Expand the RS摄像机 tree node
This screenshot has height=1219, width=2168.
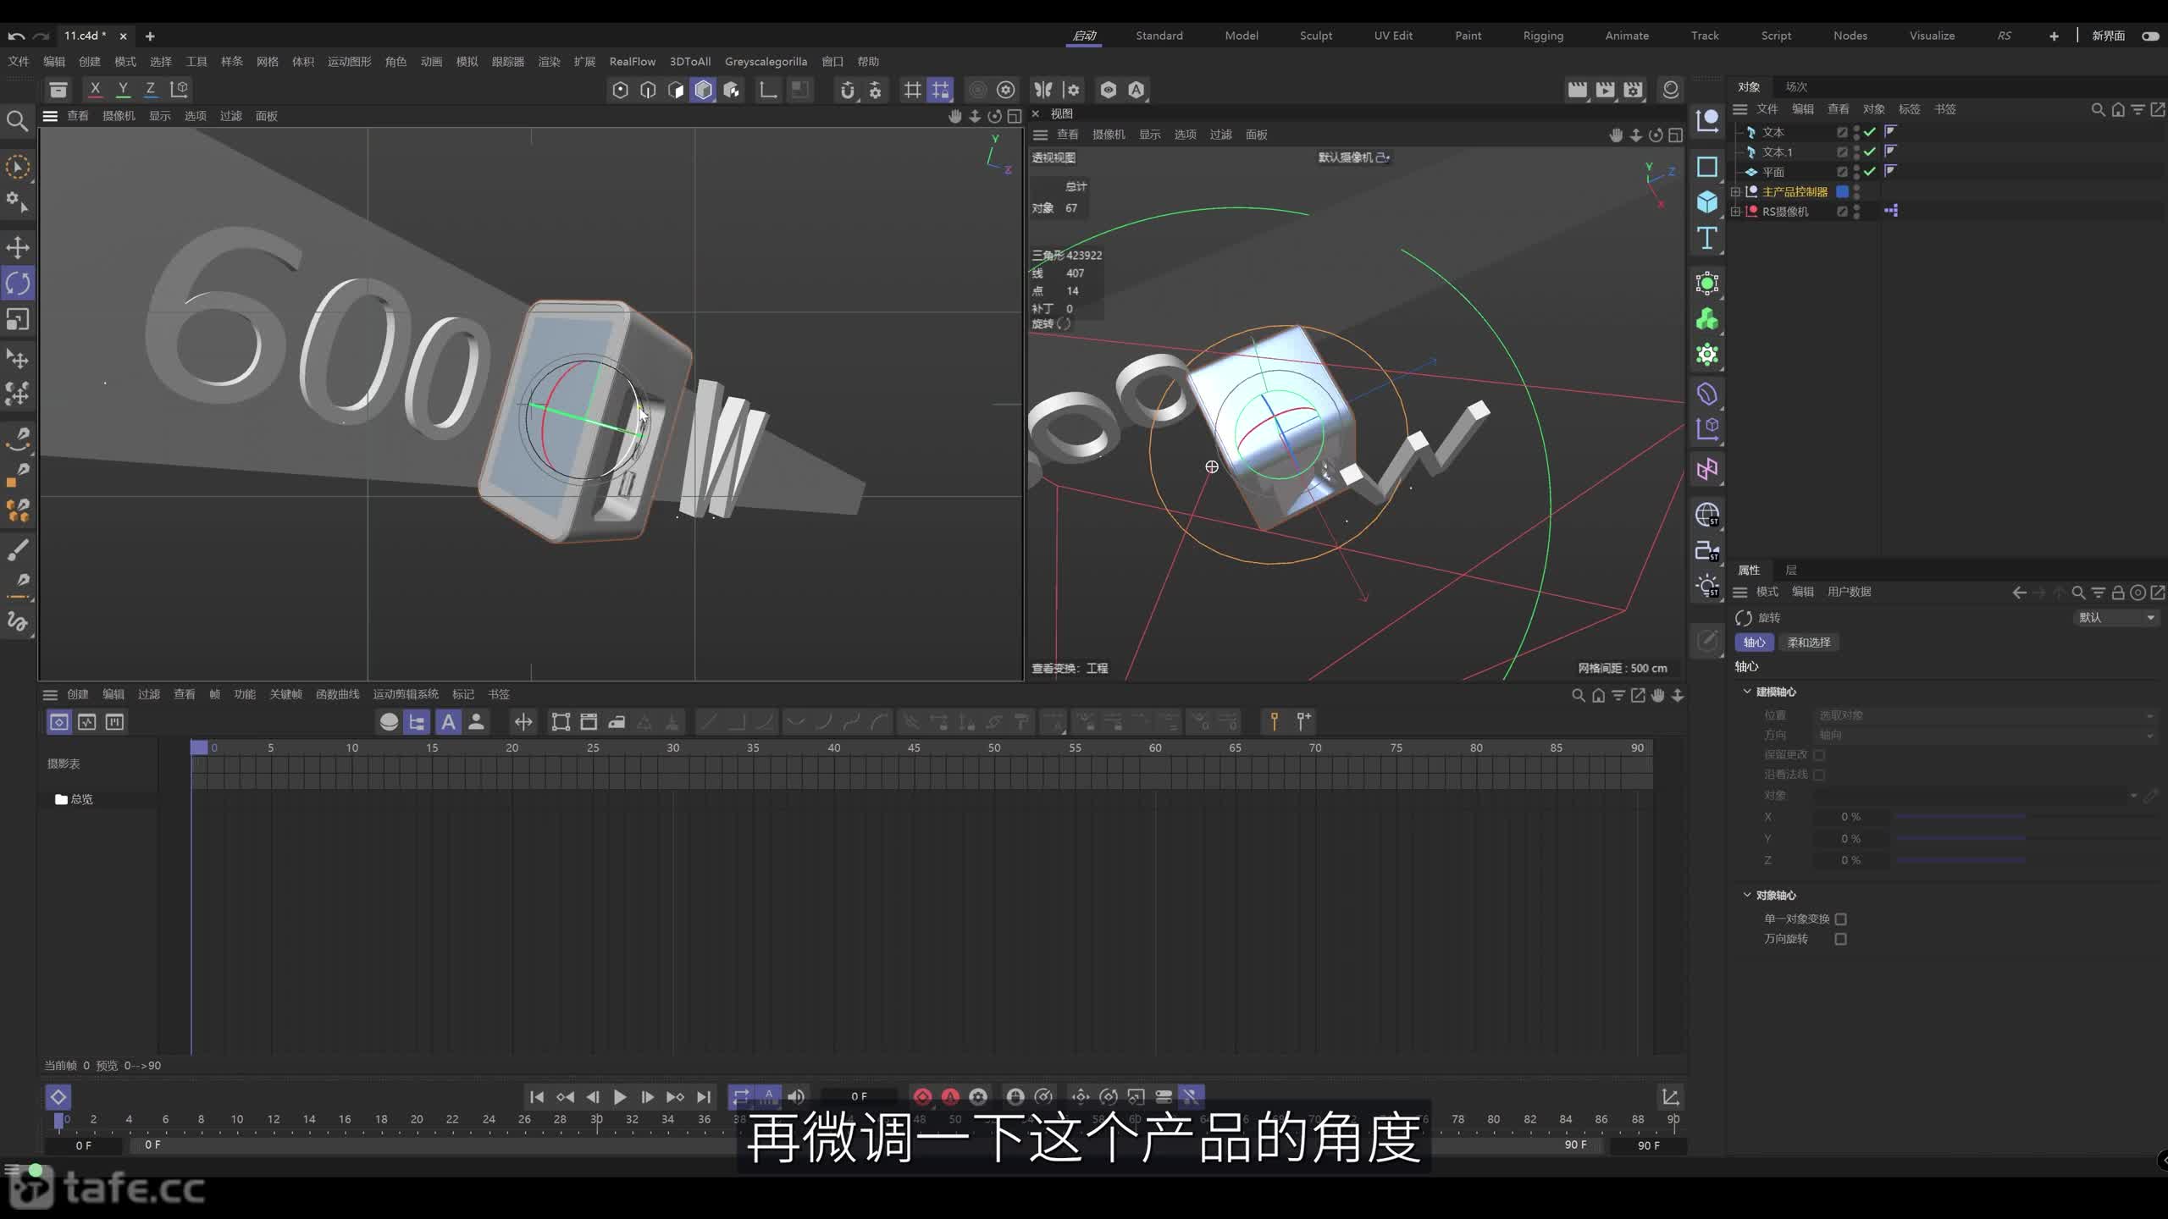click(x=1735, y=212)
